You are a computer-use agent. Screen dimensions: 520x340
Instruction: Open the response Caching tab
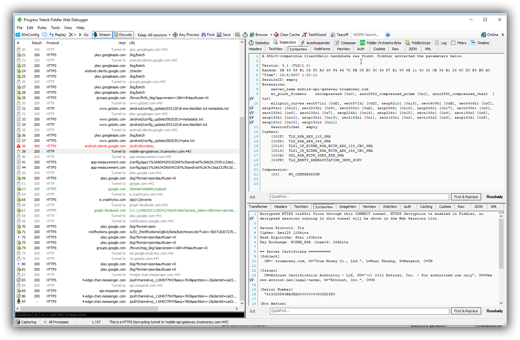point(426,207)
